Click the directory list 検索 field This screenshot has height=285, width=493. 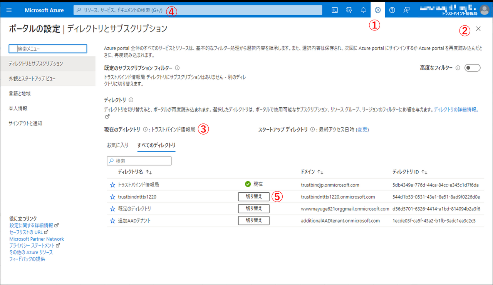click(x=139, y=161)
